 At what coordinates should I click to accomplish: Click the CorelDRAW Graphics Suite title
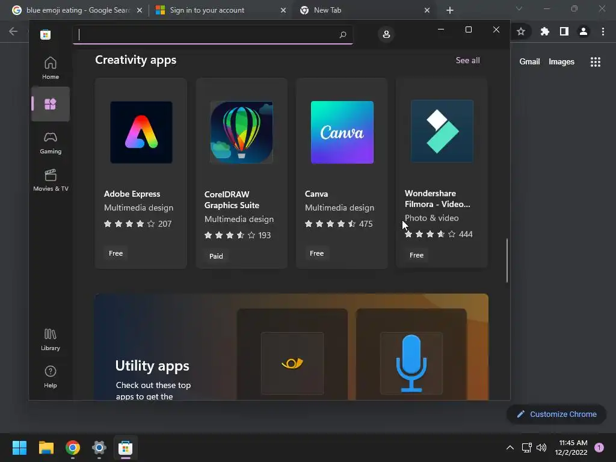[x=232, y=200]
